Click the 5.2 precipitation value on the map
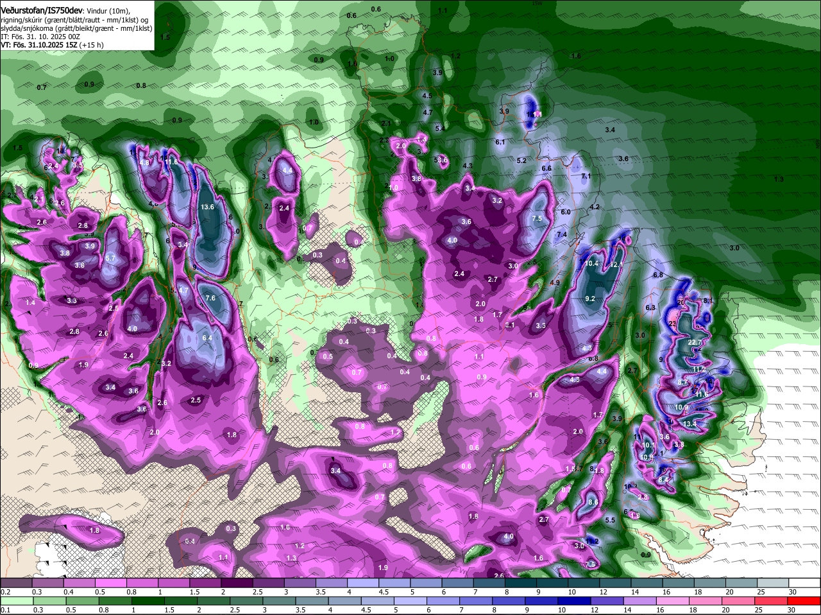Screen dimensions: 821x615 (x=521, y=160)
